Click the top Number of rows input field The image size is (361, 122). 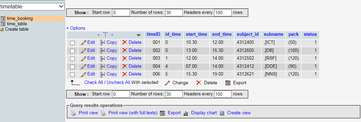tap(174, 12)
